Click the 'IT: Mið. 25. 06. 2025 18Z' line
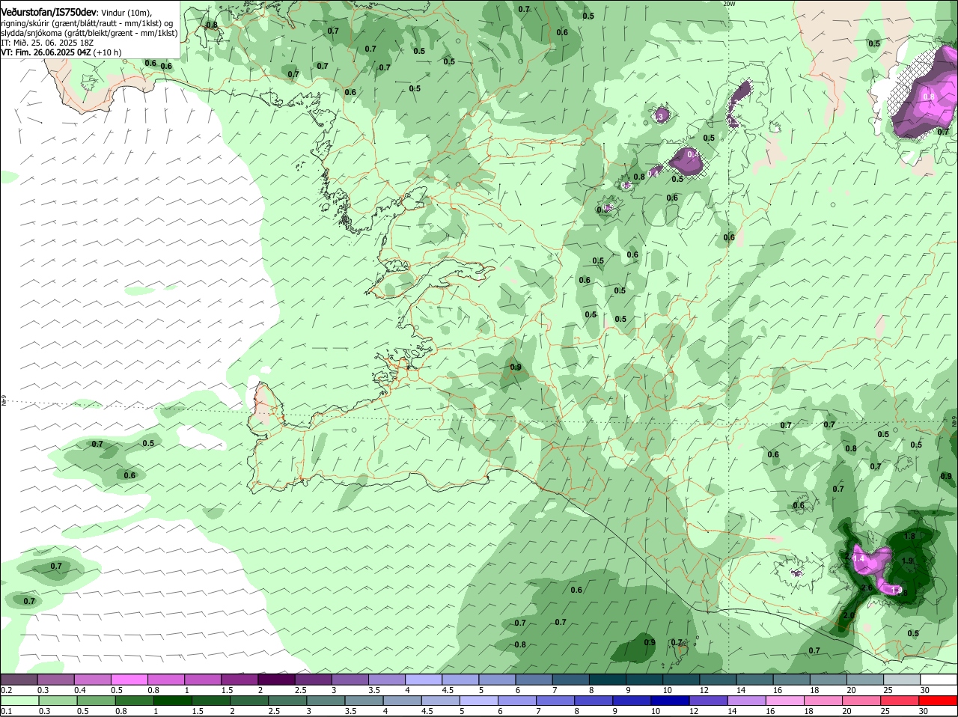958x717 pixels. [47, 43]
